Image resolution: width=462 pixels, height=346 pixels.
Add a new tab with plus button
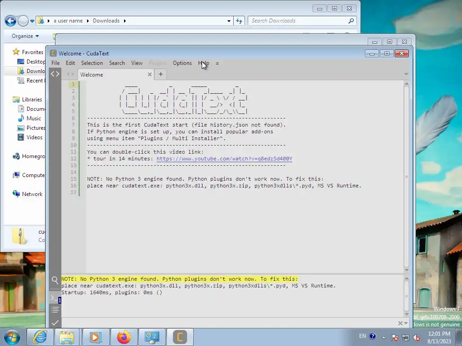[161, 74]
